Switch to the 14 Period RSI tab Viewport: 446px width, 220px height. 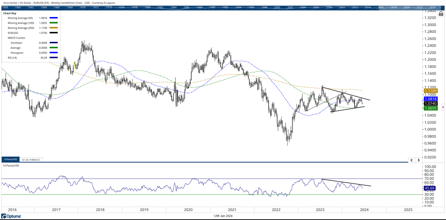point(10,159)
